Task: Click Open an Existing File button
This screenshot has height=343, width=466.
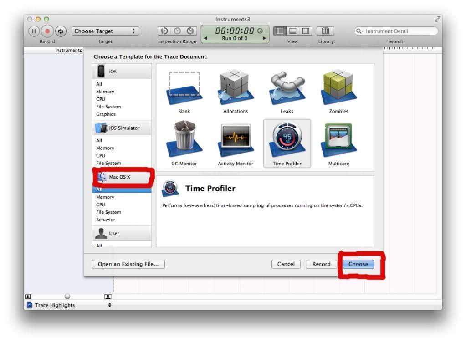Action: click(x=128, y=264)
